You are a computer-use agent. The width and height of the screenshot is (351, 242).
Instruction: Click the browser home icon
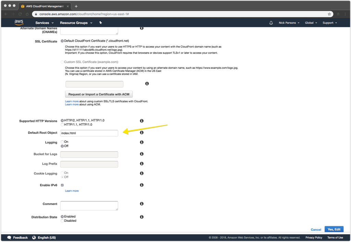pyautogui.click(x=27, y=14)
